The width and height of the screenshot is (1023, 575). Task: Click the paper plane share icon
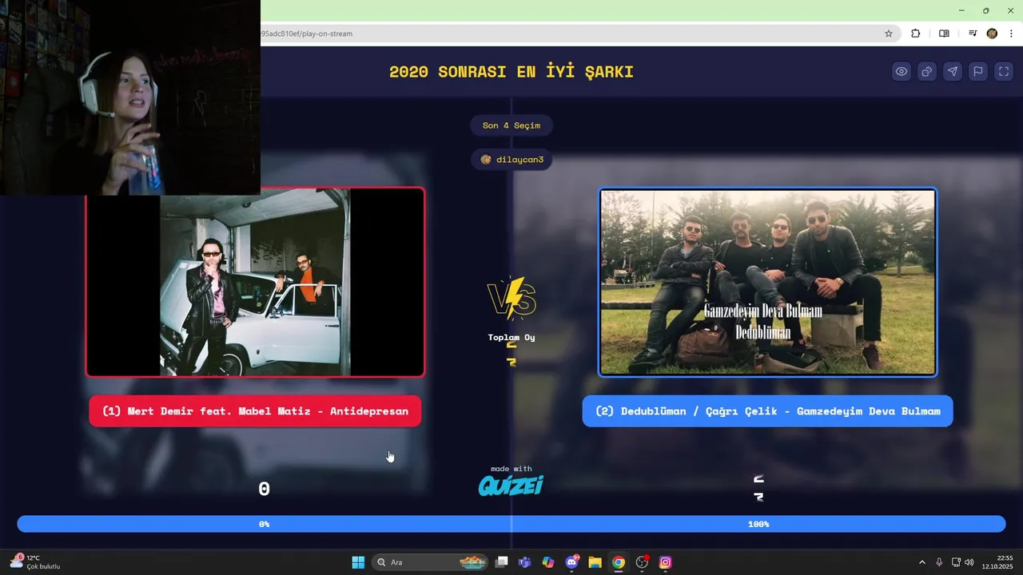point(953,71)
